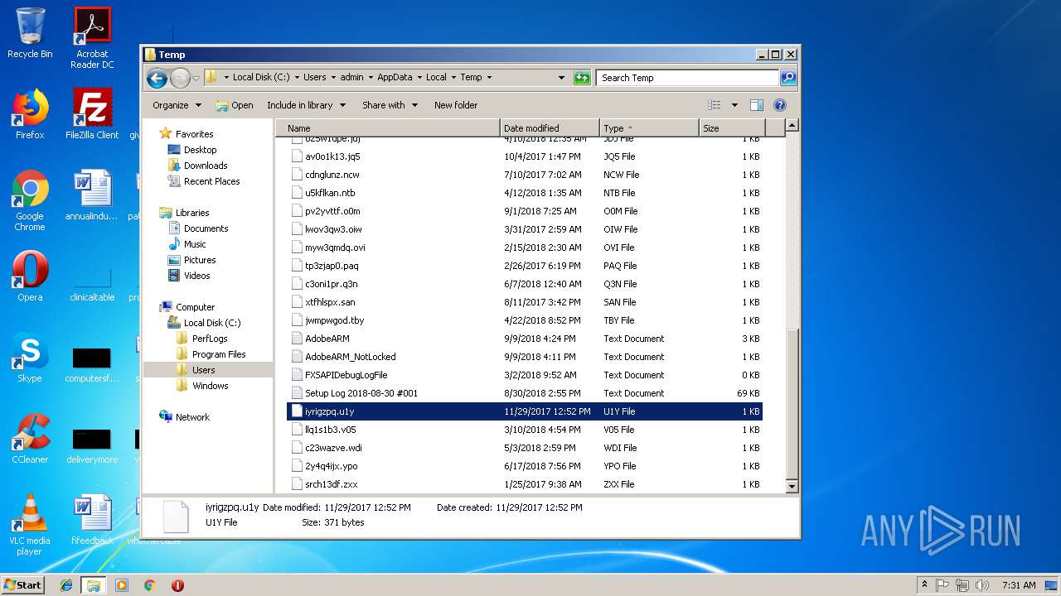Select the file Setup Log 2018-08-30 #001
1061x596 pixels.
525,393
